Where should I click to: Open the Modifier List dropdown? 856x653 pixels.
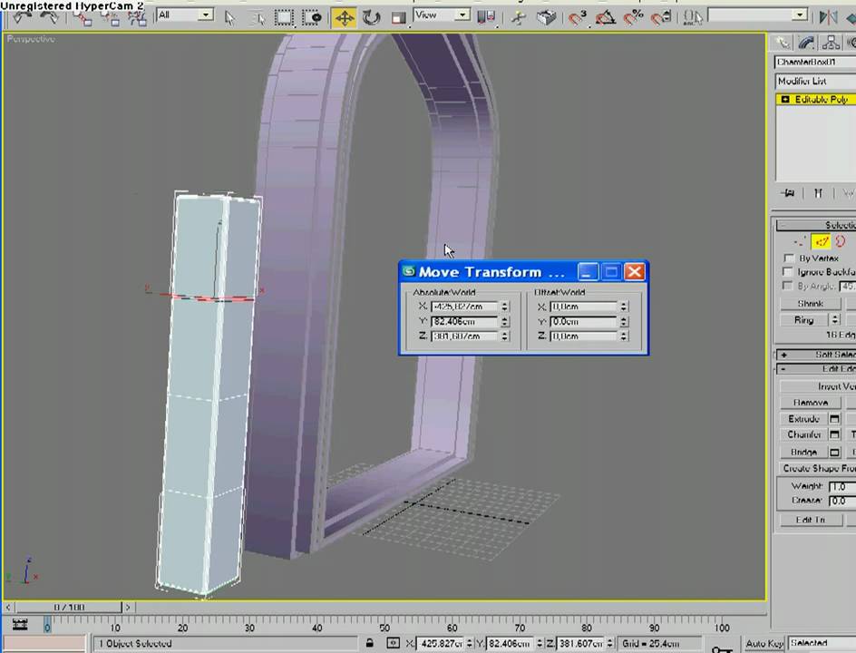coord(815,82)
